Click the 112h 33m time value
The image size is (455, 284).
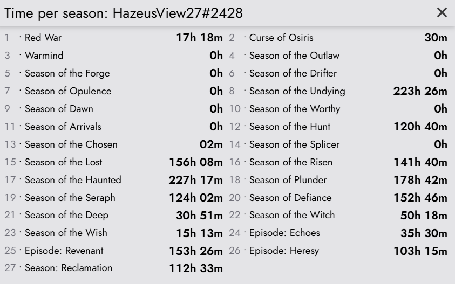click(196, 268)
